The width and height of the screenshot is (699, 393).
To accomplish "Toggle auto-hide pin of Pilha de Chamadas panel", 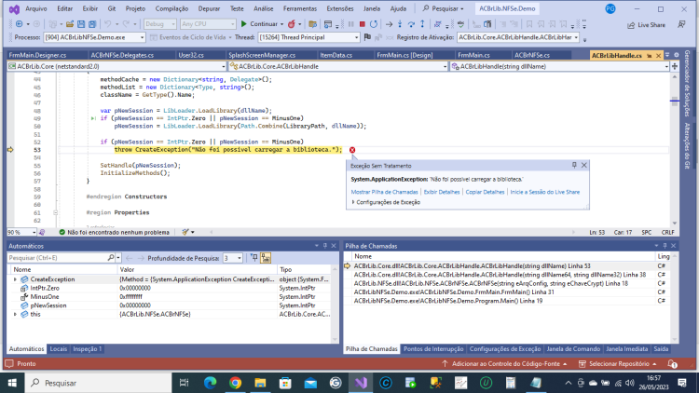I will tap(665, 246).
